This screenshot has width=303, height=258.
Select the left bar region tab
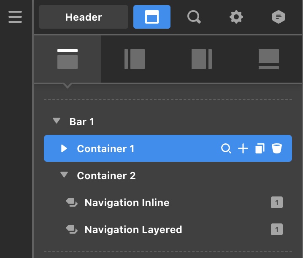(135, 59)
